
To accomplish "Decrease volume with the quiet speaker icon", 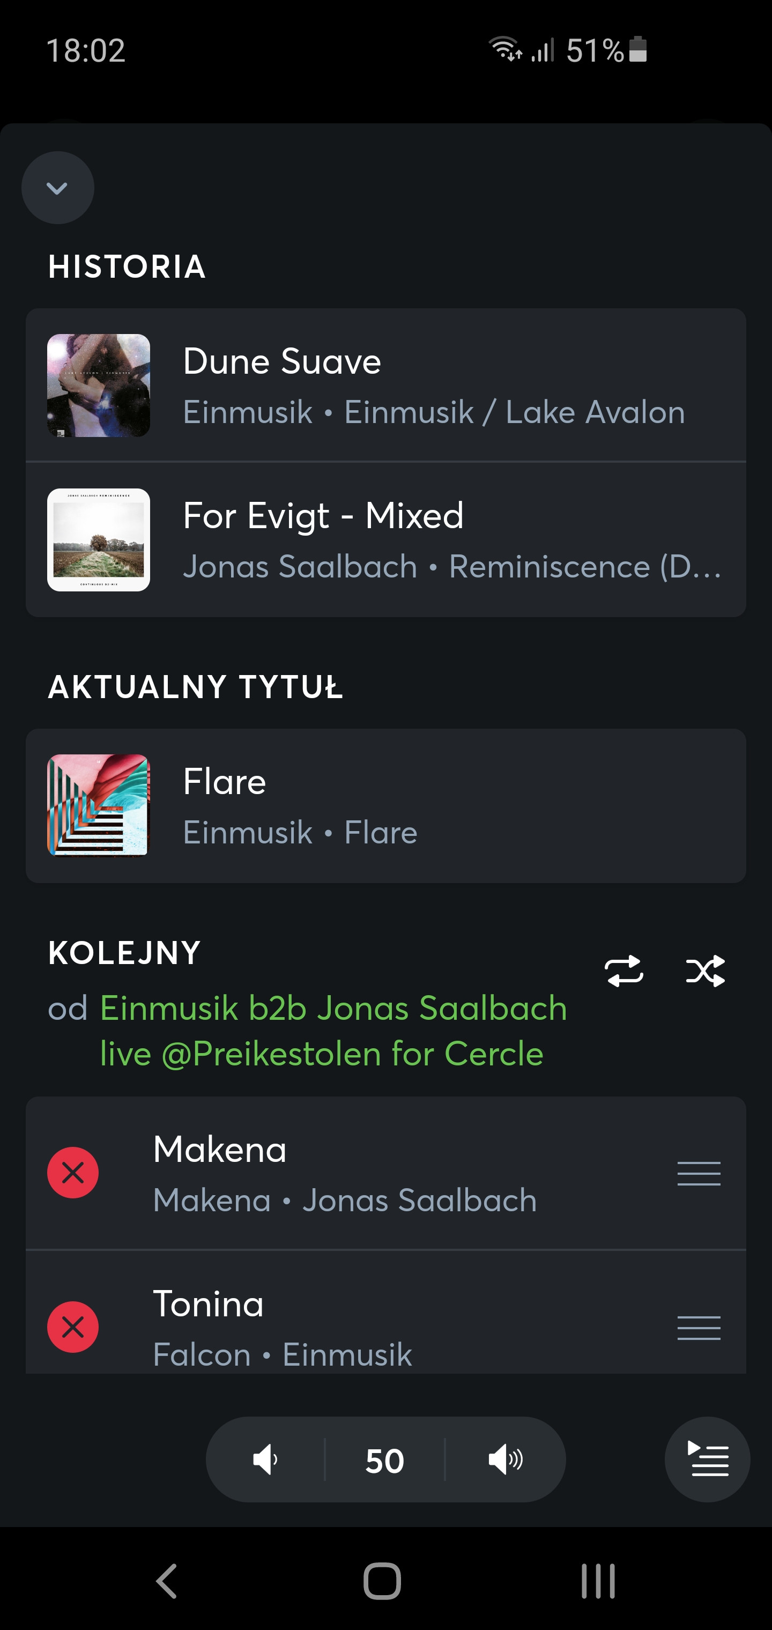I will click(x=265, y=1460).
